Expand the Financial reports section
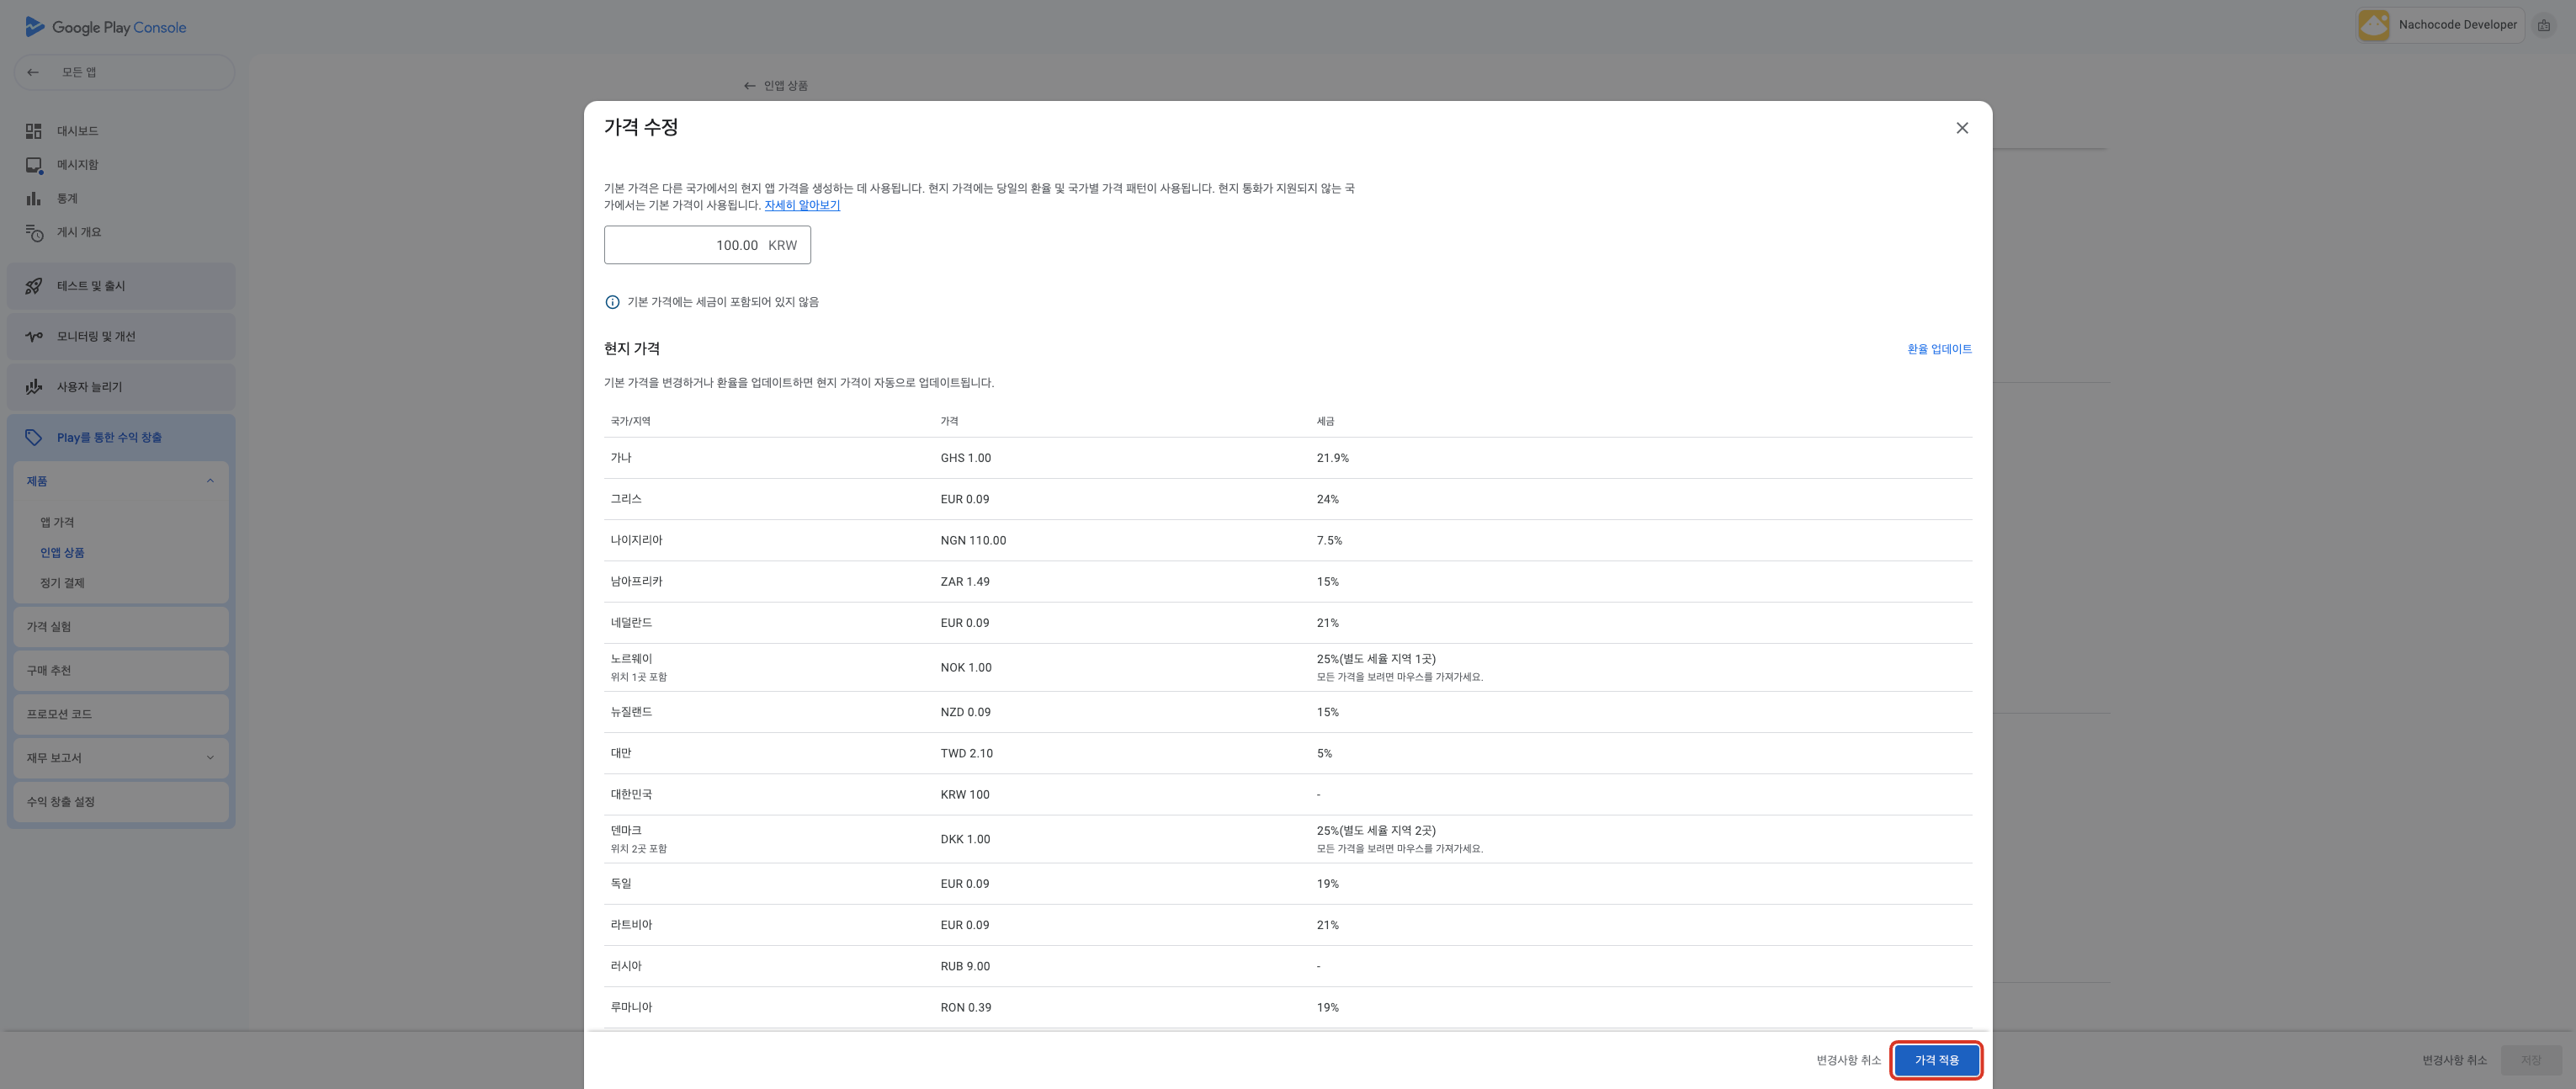Image resolution: width=2576 pixels, height=1089 pixels. 210,758
